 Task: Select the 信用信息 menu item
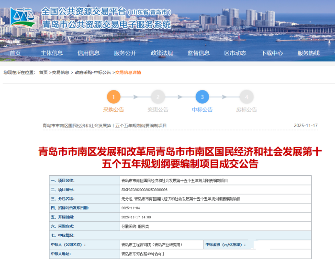point(89,53)
